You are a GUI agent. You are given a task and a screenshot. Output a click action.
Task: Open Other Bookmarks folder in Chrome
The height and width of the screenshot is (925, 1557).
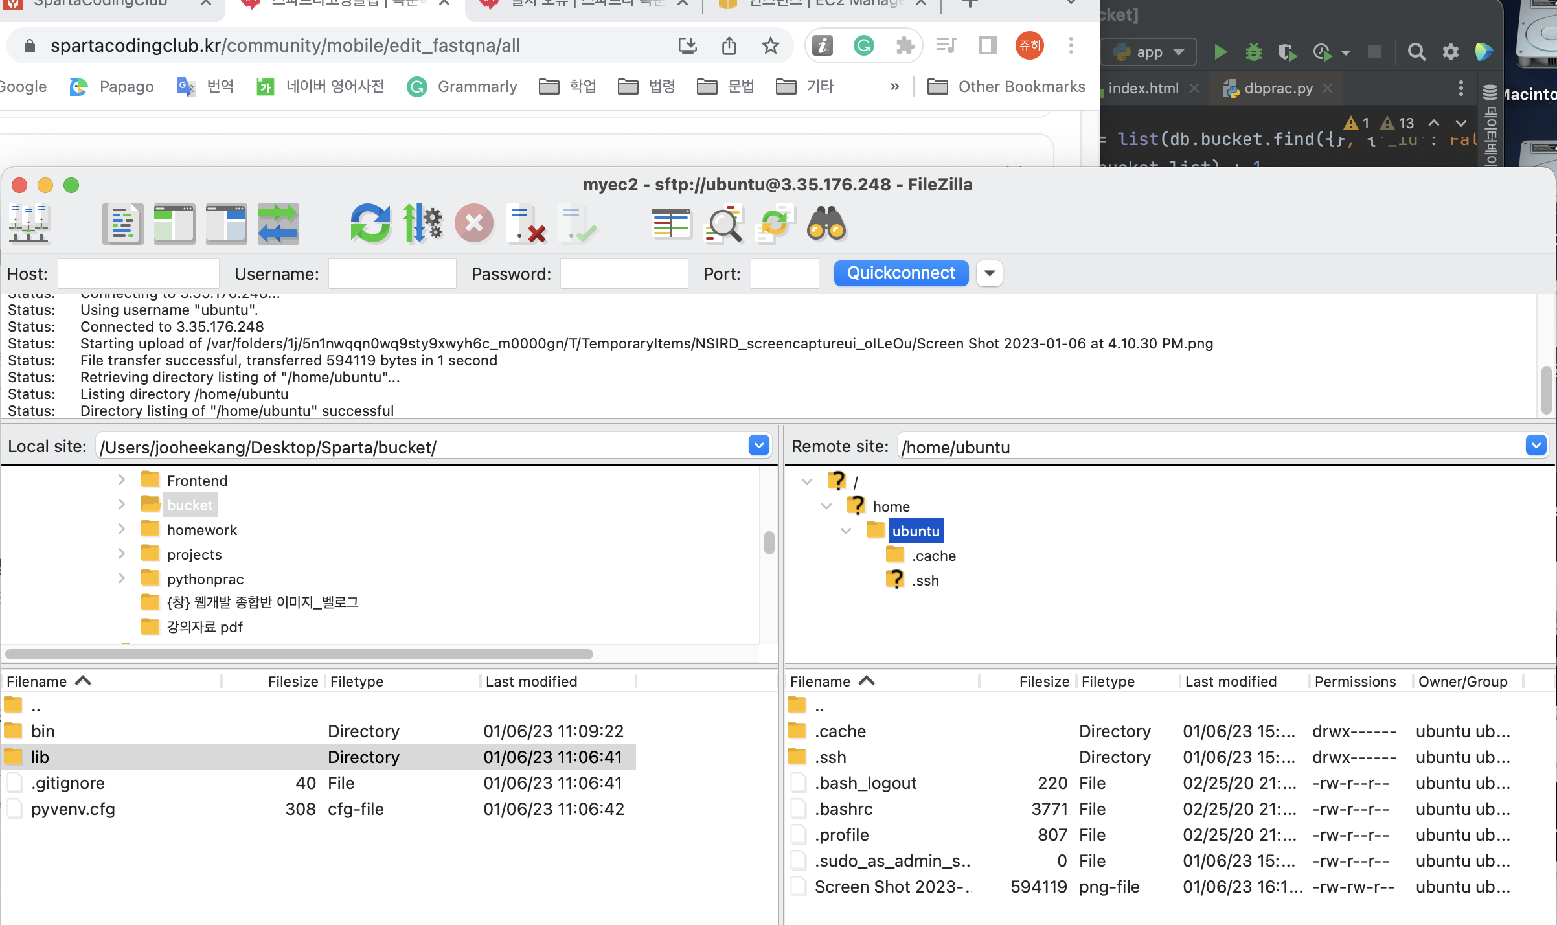(x=1006, y=86)
